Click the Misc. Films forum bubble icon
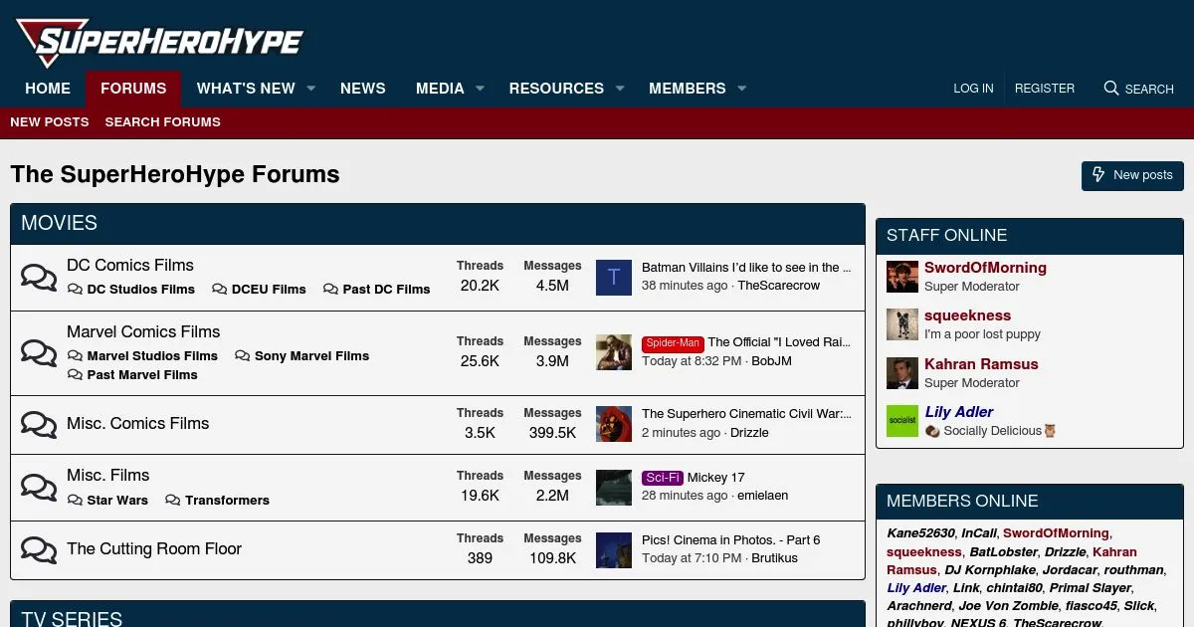The image size is (1194, 627). 39,488
